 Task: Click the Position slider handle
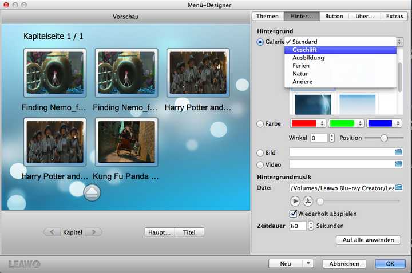point(384,138)
